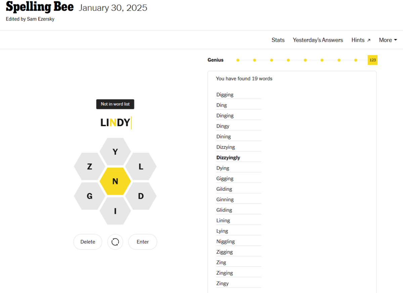This screenshot has height=293, width=403.
Task: Select the Y hexagon letter
Action: point(115,152)
